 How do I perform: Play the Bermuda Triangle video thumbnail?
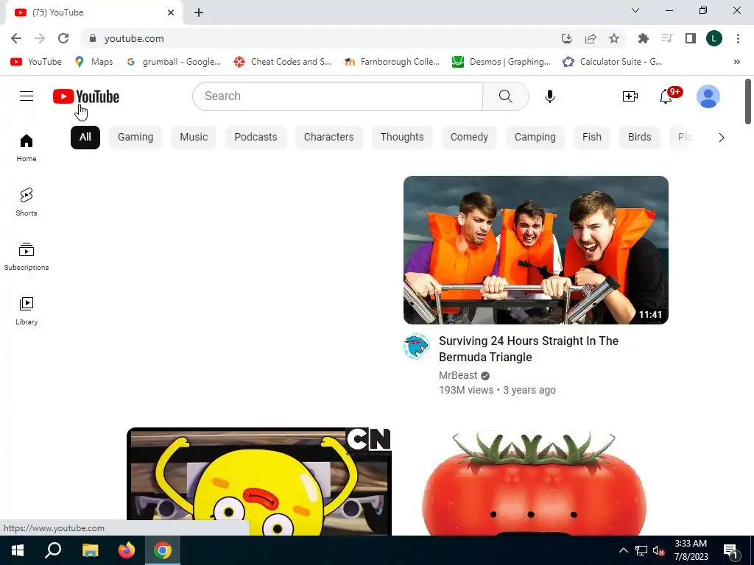click(x=536, y=250)
